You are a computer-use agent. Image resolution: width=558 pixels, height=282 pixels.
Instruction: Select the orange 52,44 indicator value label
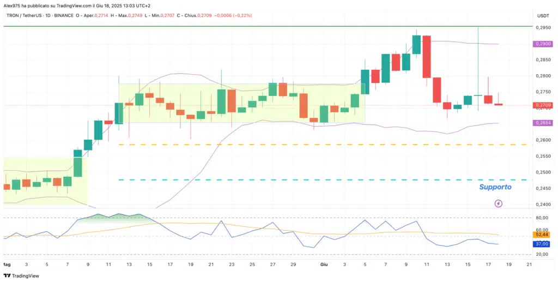coord(543,235)
